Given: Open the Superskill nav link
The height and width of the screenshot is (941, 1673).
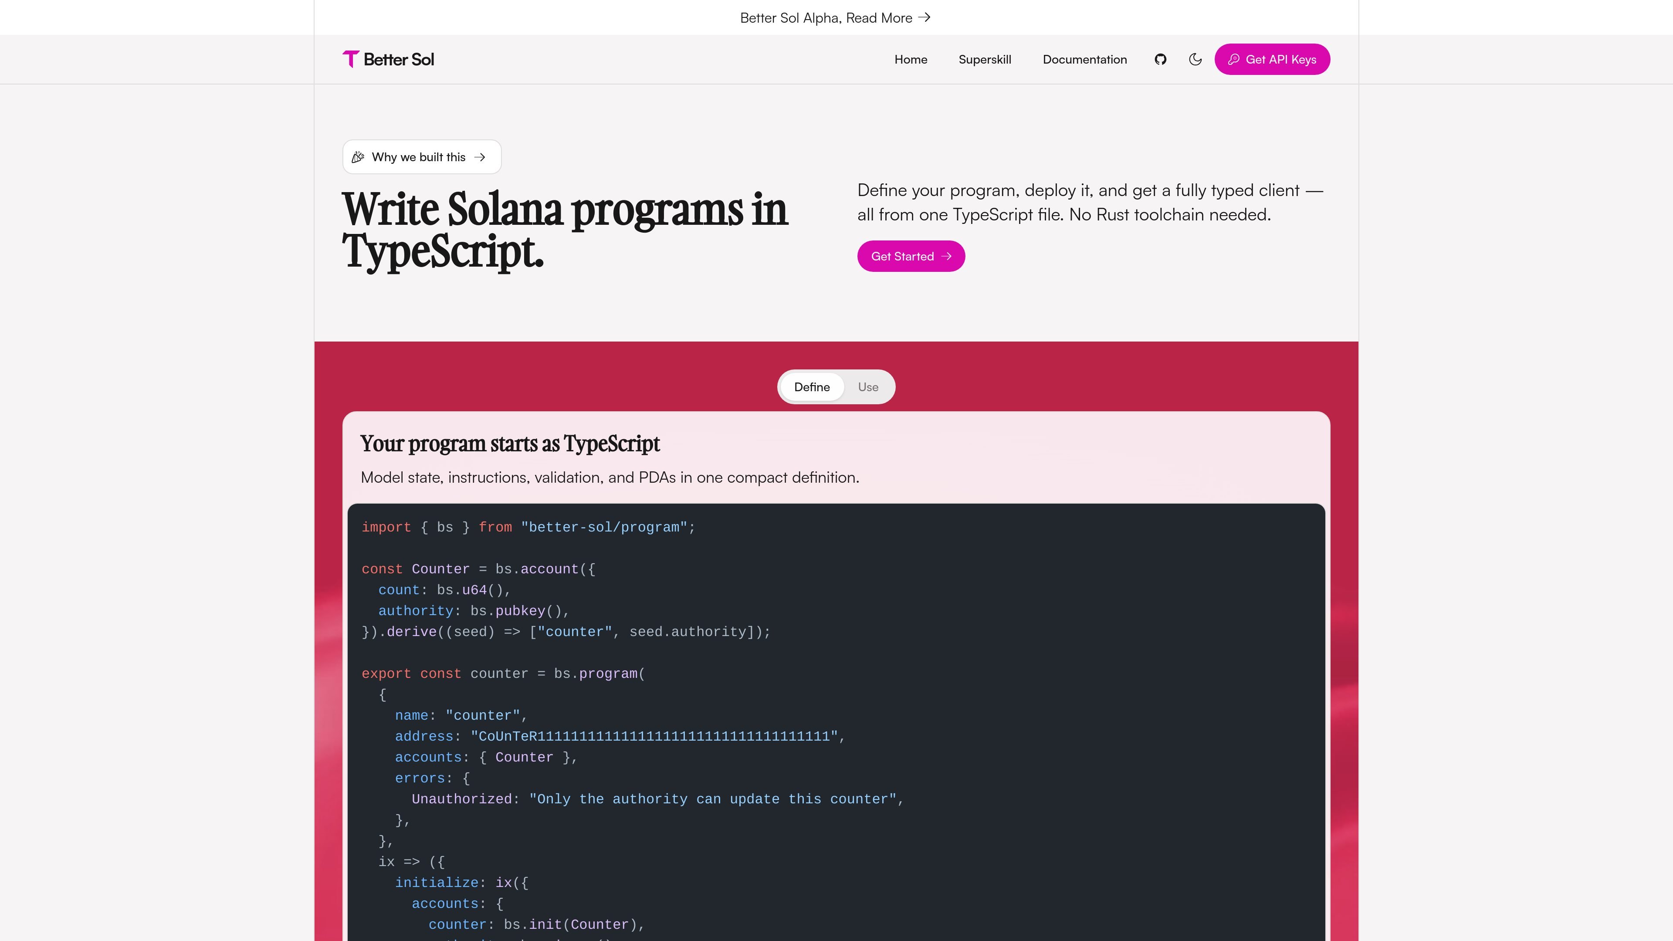Looking at the screenshot, I should click(985, 59).
